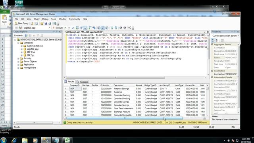Click the Increase Indent icon

click(x=125, y=28)
